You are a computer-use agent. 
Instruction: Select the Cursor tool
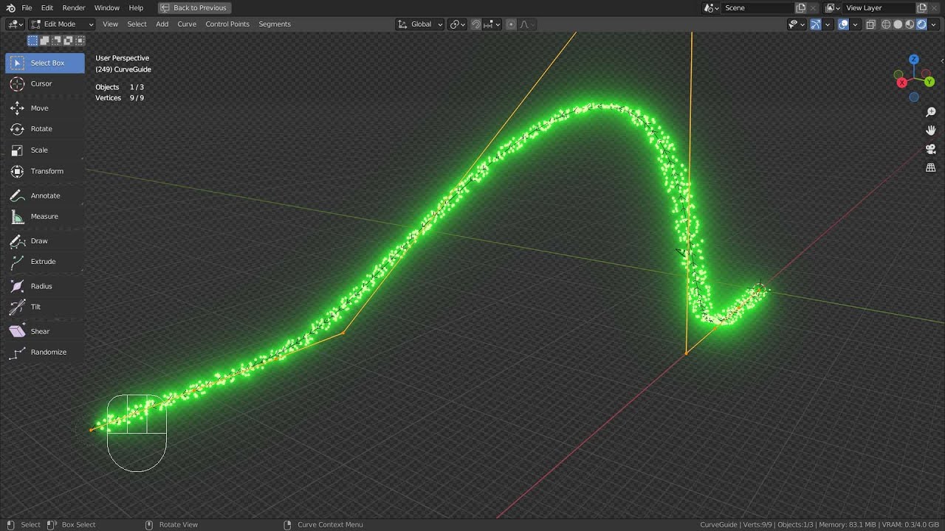[x=44, y=84]
